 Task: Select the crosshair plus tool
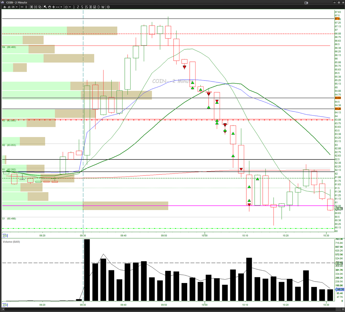[53, 7]
